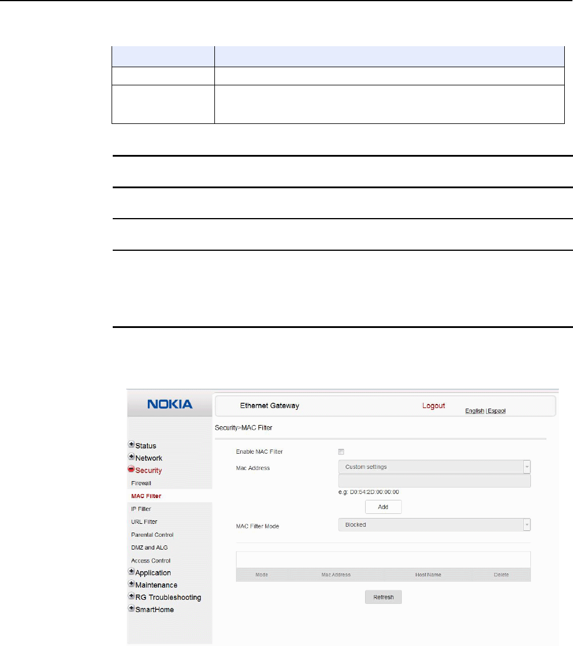Click the Add button
The image size is (573, 646).
coord(383,507)
